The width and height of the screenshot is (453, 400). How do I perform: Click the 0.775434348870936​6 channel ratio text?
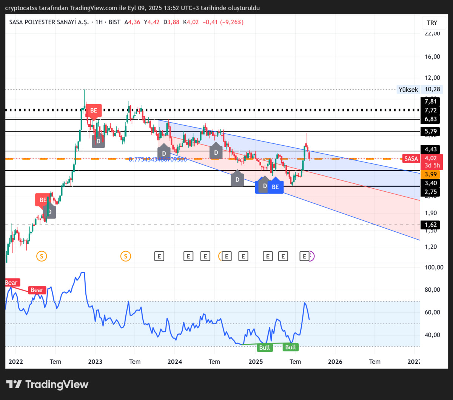158,159
